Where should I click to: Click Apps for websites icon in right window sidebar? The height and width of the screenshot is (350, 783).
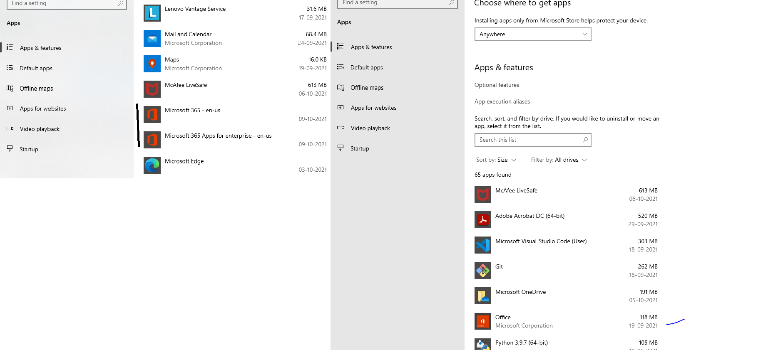pos(341,107)
